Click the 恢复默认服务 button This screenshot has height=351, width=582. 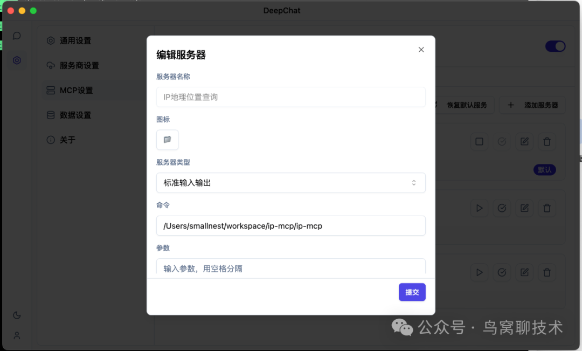click(x=462, y=105)
